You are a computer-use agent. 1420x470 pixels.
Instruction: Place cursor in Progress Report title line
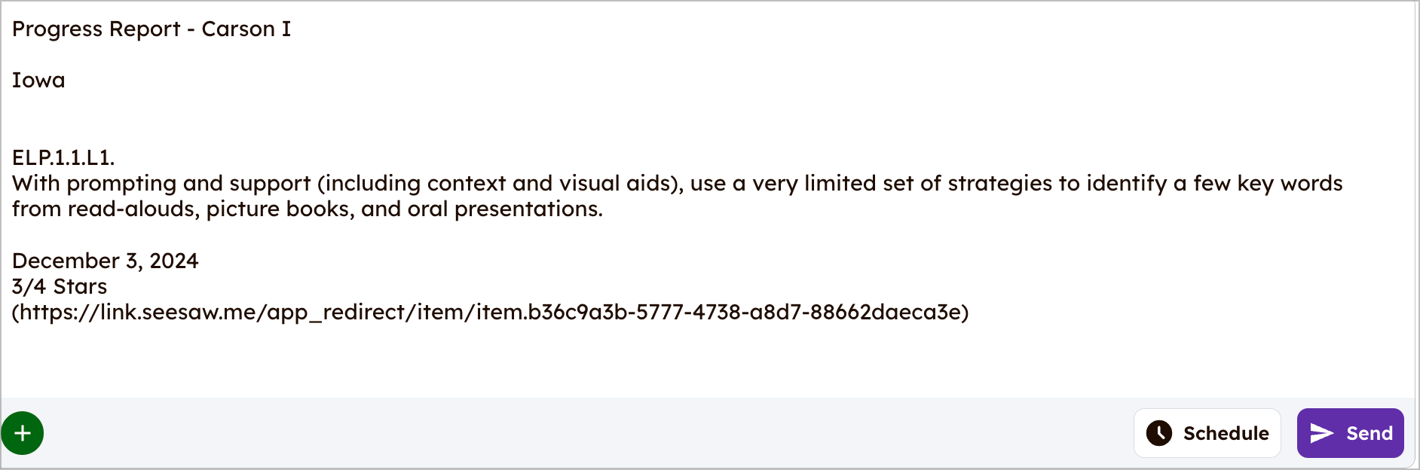click(x=151, y=29)
